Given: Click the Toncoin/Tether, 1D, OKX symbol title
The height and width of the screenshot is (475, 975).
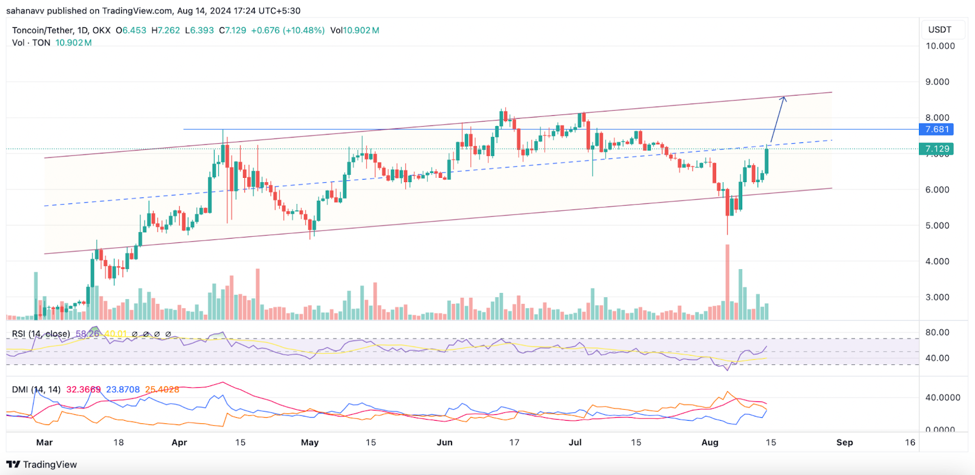Looking at the screenshot, I should tap(62, 30).
